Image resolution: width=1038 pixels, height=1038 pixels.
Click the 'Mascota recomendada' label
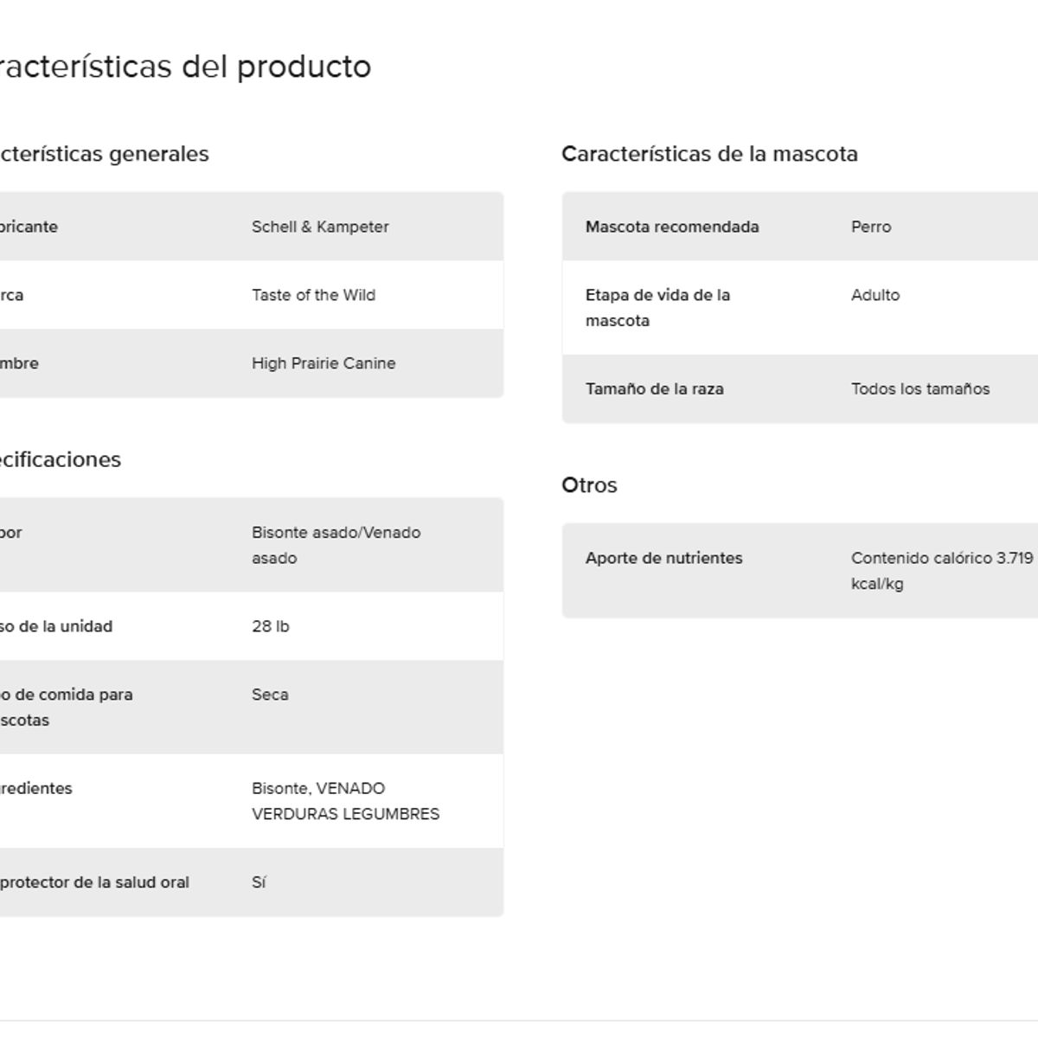(x=672, y=227)
